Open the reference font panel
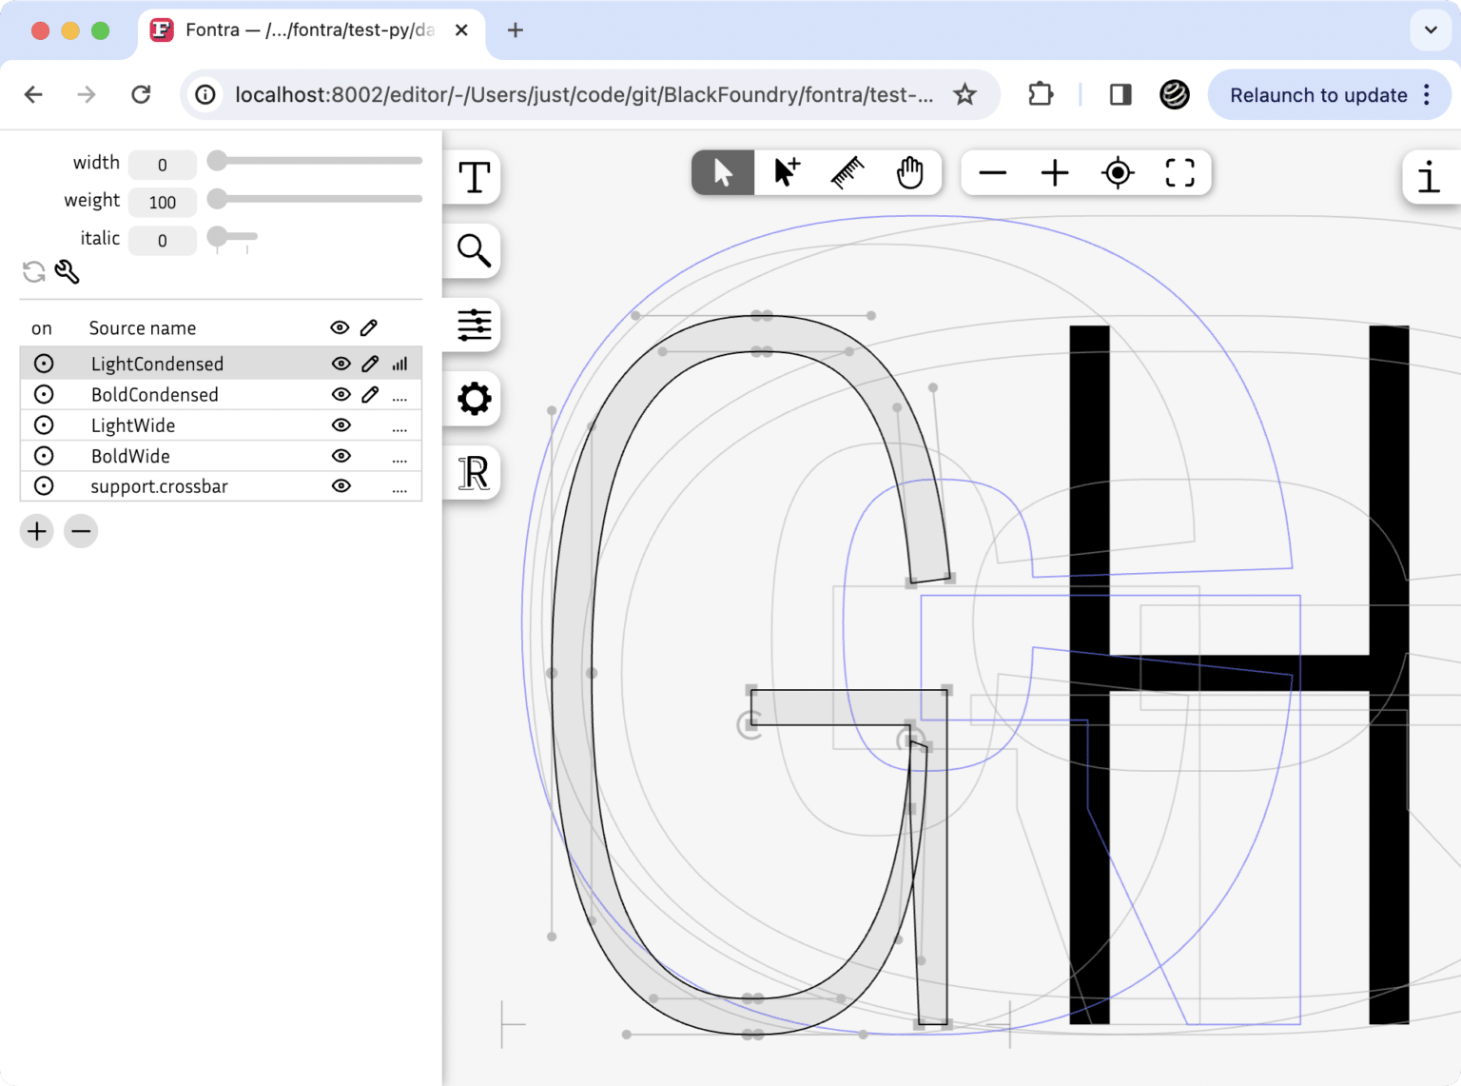The width and height of the screenshot is (1461, 1086). pyautogui.click(x=473, y=473)
